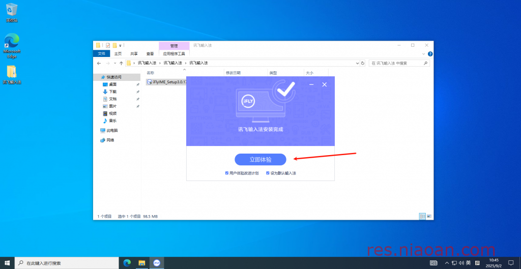Show hidden tray icons chevron
Image resolution: width=521 pixels, height=269 pixels.
(x=447, y=263)
